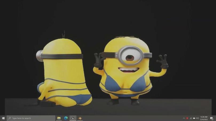Expand the hidden system tray icons chevron
This screenshot has height=121, width=216.
184,118
